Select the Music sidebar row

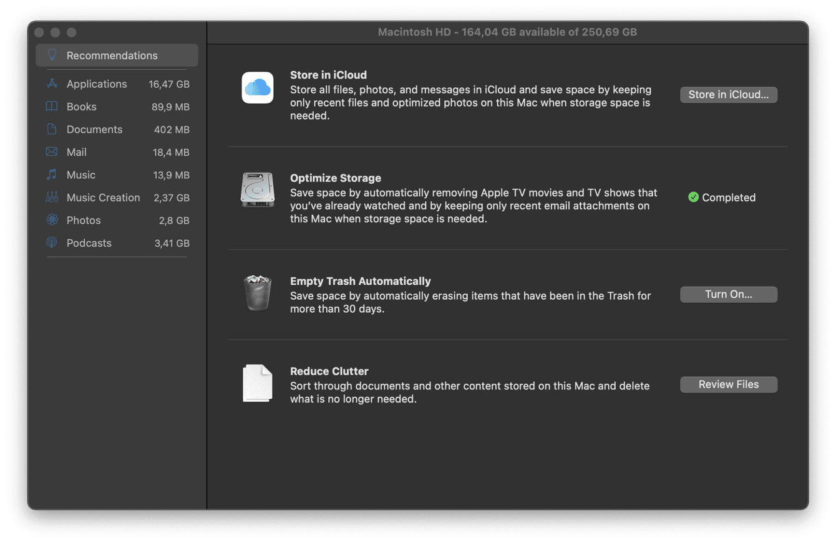coord(117,175)
